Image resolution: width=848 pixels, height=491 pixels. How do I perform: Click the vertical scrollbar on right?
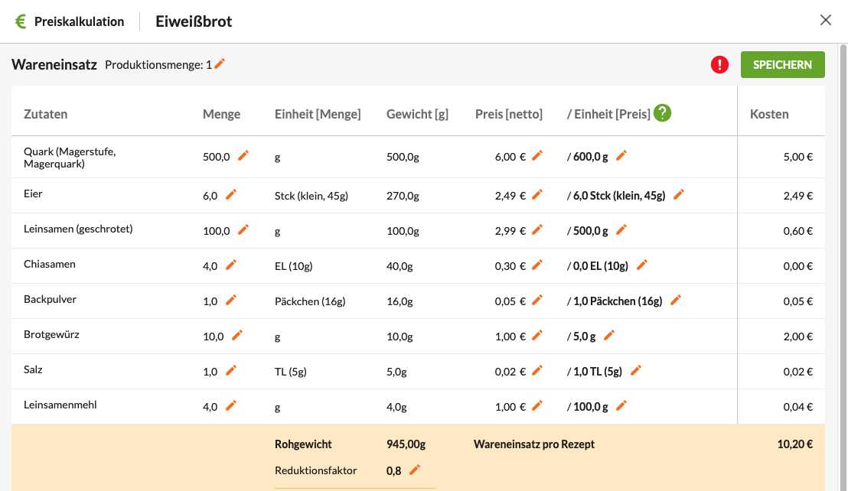click(x=843, y=268)
